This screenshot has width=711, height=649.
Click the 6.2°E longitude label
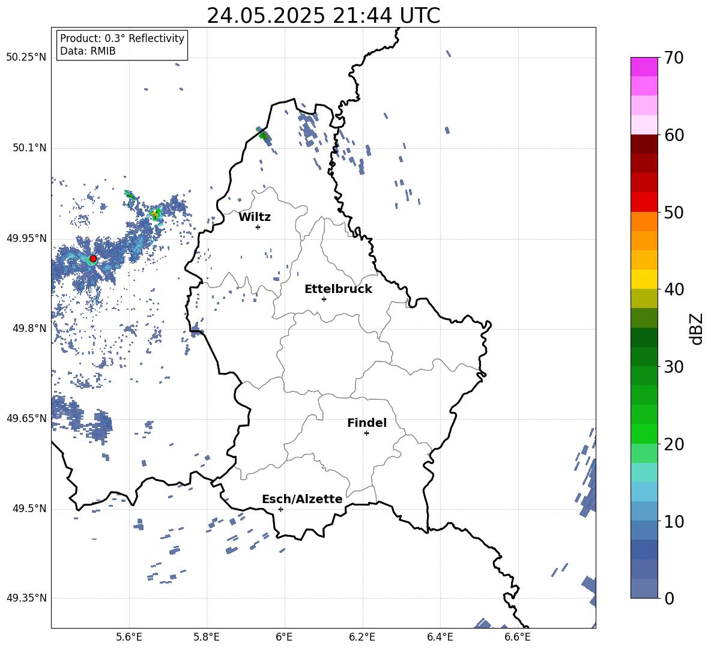(362, 637)
